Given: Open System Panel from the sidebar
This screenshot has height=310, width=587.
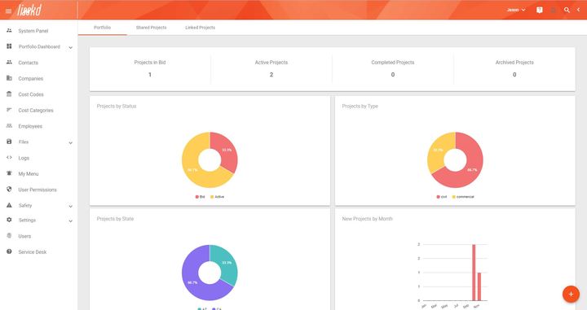Looking at the screenshot, I should tap(33, 31).
